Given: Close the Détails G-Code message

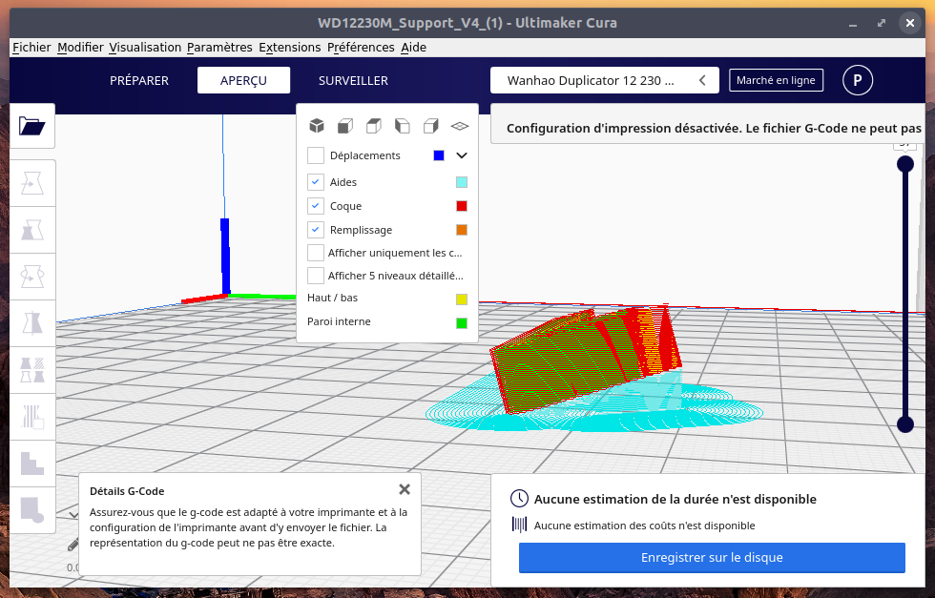Looking at the screenshot, I should pos(405,489).
